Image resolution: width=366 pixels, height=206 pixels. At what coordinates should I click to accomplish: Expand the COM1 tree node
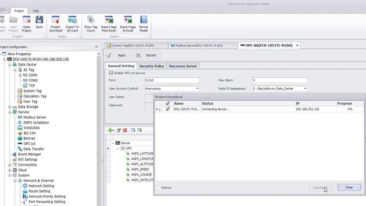20,75
